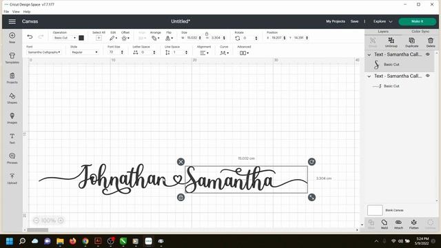This screenshot has width=441, height=248.
Task: Click the Rotate icon in toolbar
Action: click(238, 38)
